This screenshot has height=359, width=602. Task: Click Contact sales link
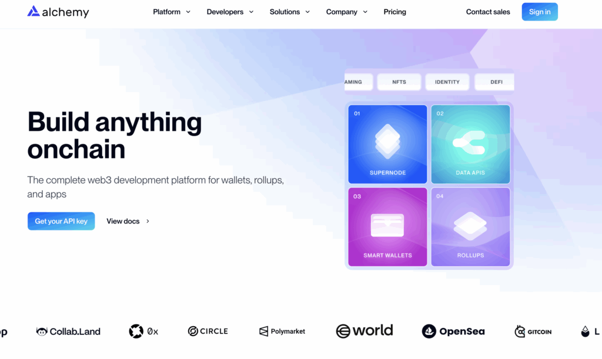pyautogui.click(x=488, y=12)
